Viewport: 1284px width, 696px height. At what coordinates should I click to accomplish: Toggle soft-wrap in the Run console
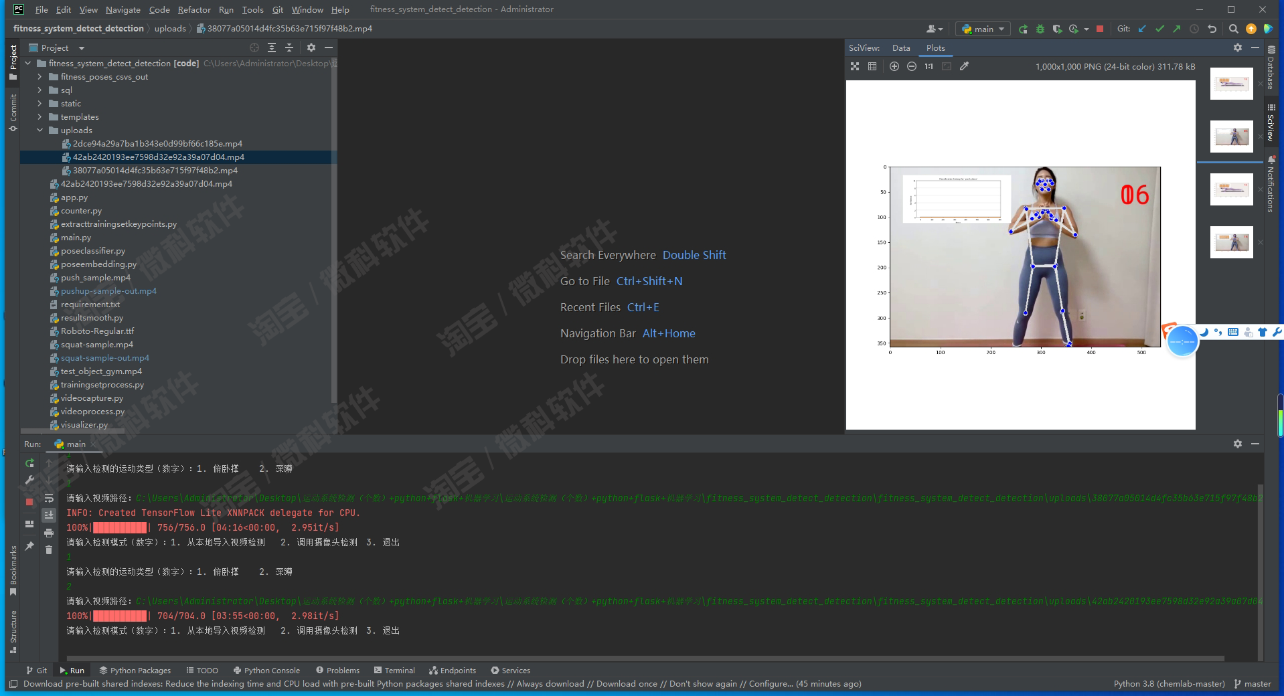49,499
